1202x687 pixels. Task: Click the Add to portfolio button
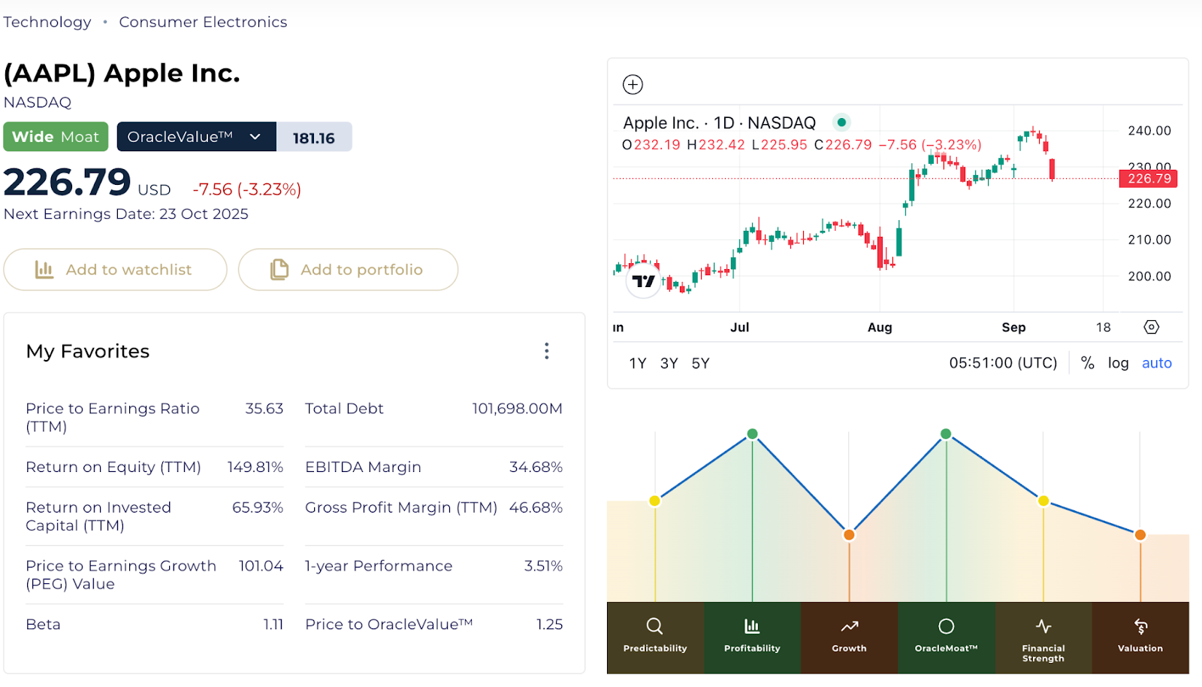point(348,269)
